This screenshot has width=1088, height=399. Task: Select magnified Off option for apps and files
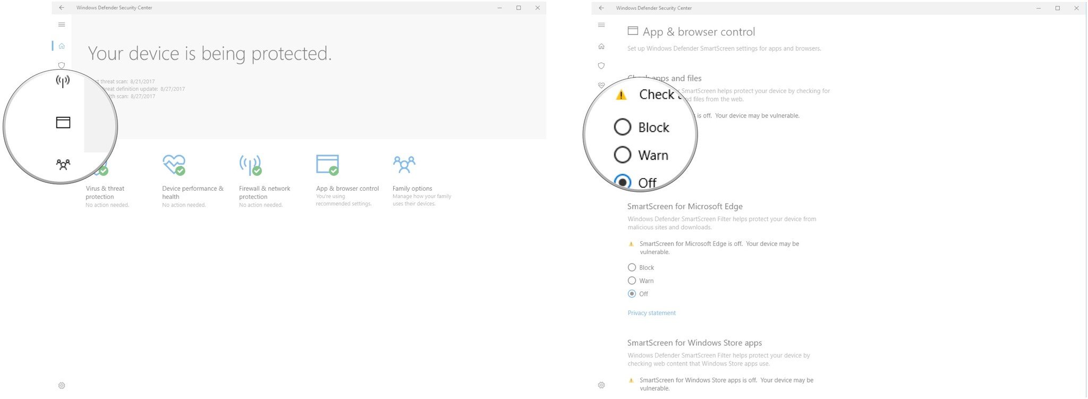(635, 182)
